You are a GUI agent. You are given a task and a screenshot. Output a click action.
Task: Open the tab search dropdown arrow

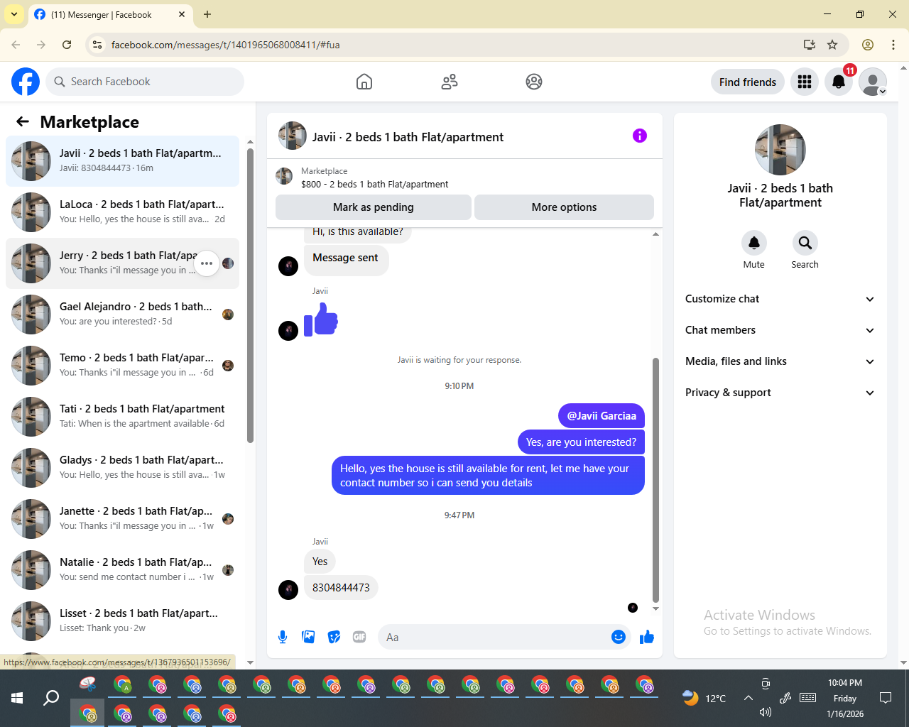click(14, 14)
